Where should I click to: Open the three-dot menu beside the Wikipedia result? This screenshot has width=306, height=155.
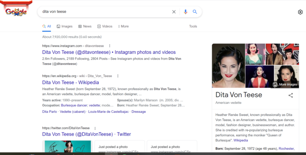118,76
